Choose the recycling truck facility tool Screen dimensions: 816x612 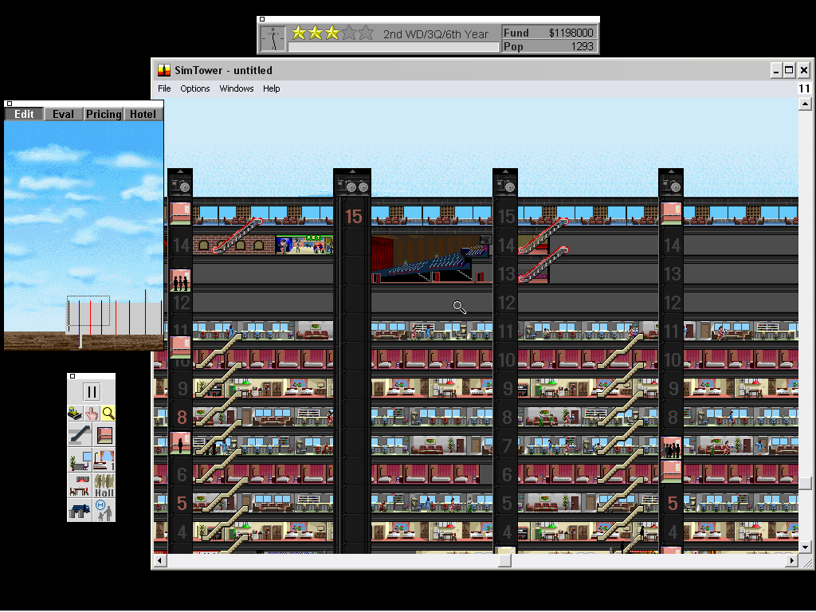click(x=80, y=509)
